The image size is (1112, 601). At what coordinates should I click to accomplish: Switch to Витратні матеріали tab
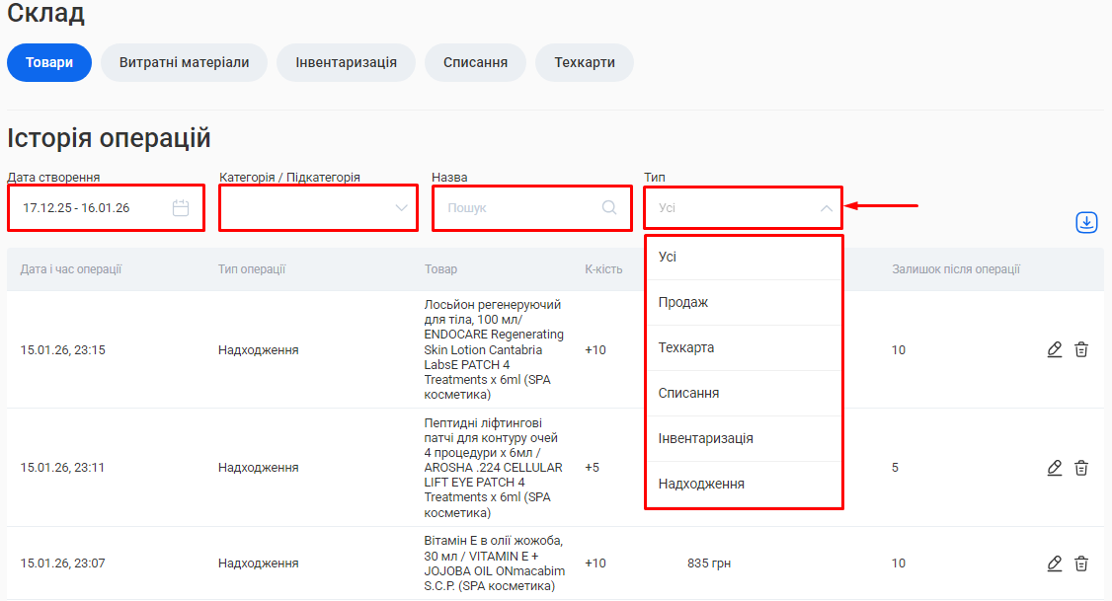click(184, 62)
